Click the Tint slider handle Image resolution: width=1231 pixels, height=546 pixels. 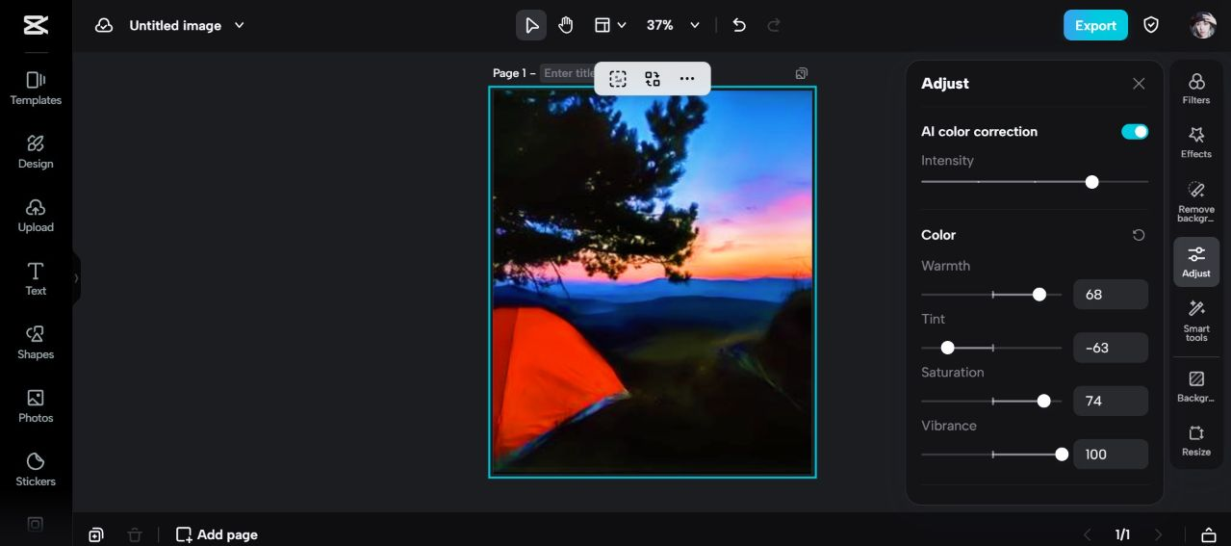pos(948,348)
